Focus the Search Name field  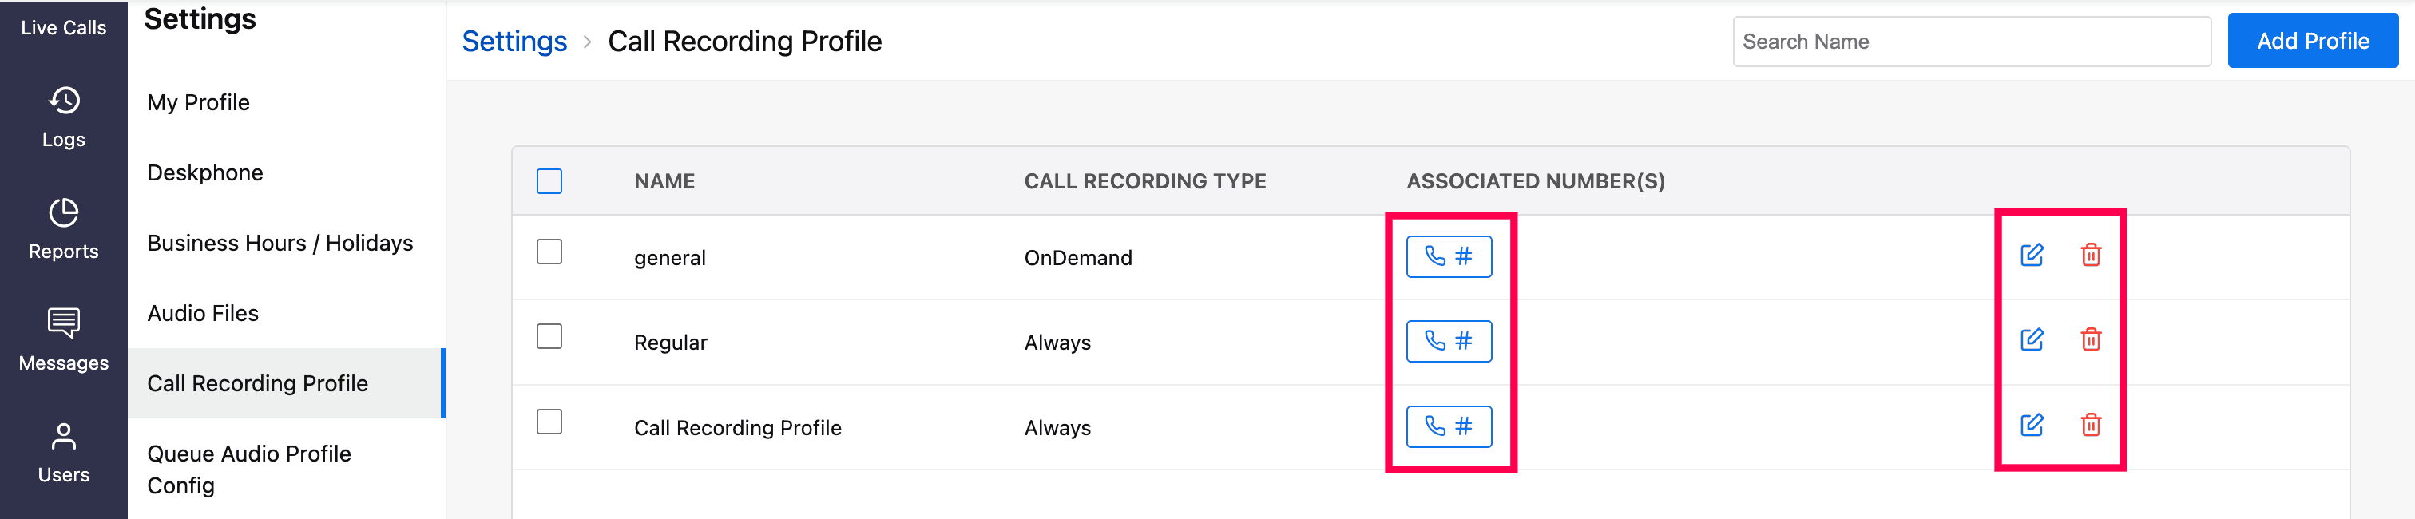[x=1971, y=42]
